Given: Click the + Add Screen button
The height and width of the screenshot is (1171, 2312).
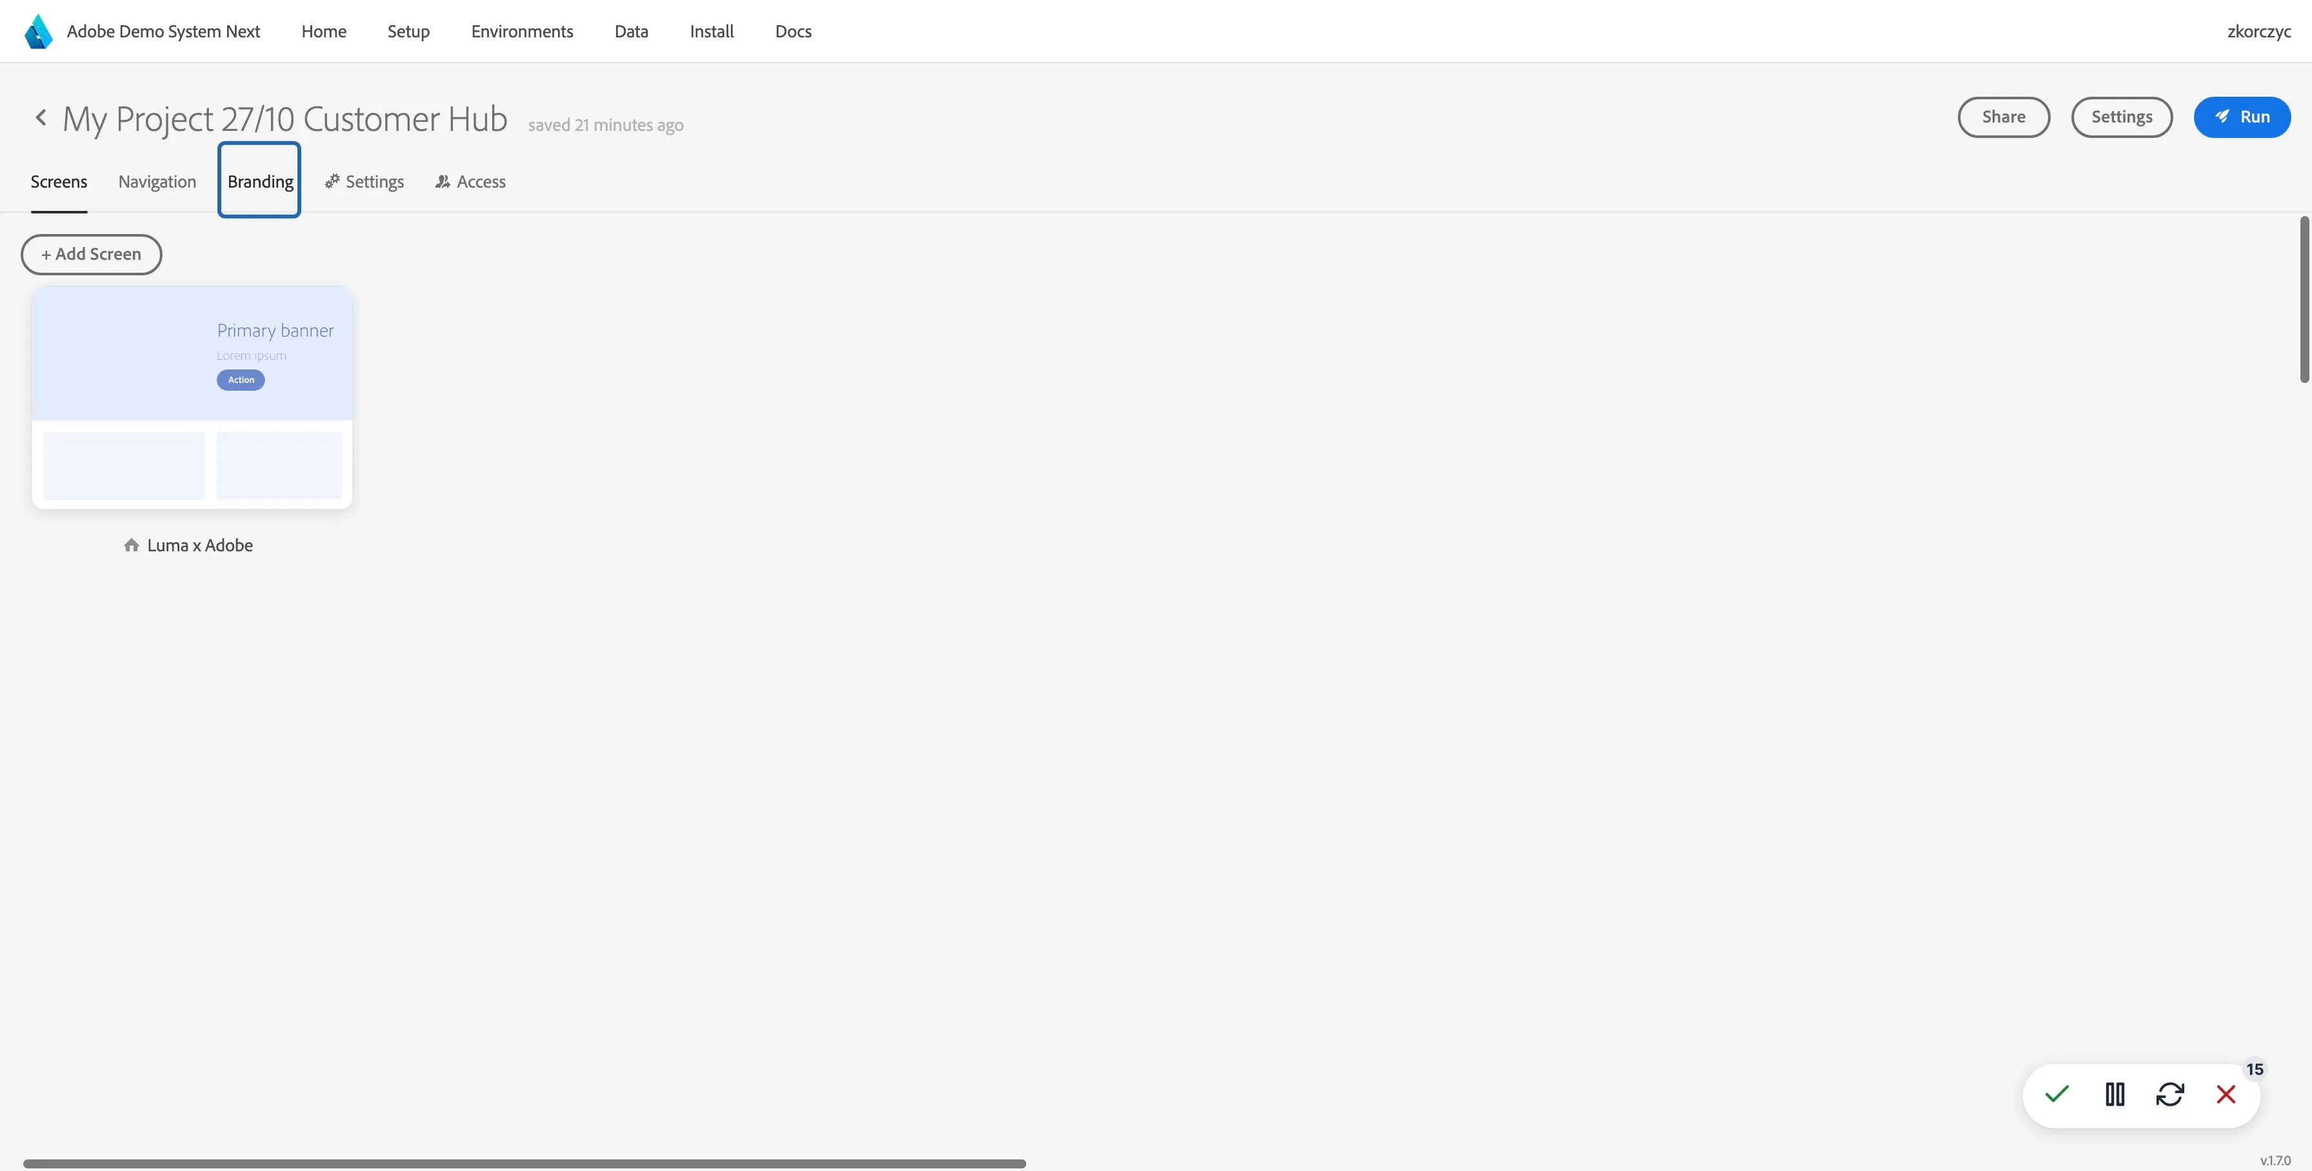Looking at the screenshot, I should pos(92,254).
